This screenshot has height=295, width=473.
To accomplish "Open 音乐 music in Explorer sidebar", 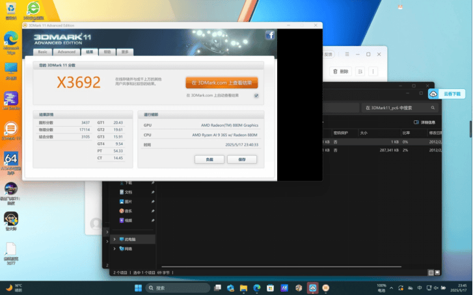I will pyautogui.click(x=129, y=211).
